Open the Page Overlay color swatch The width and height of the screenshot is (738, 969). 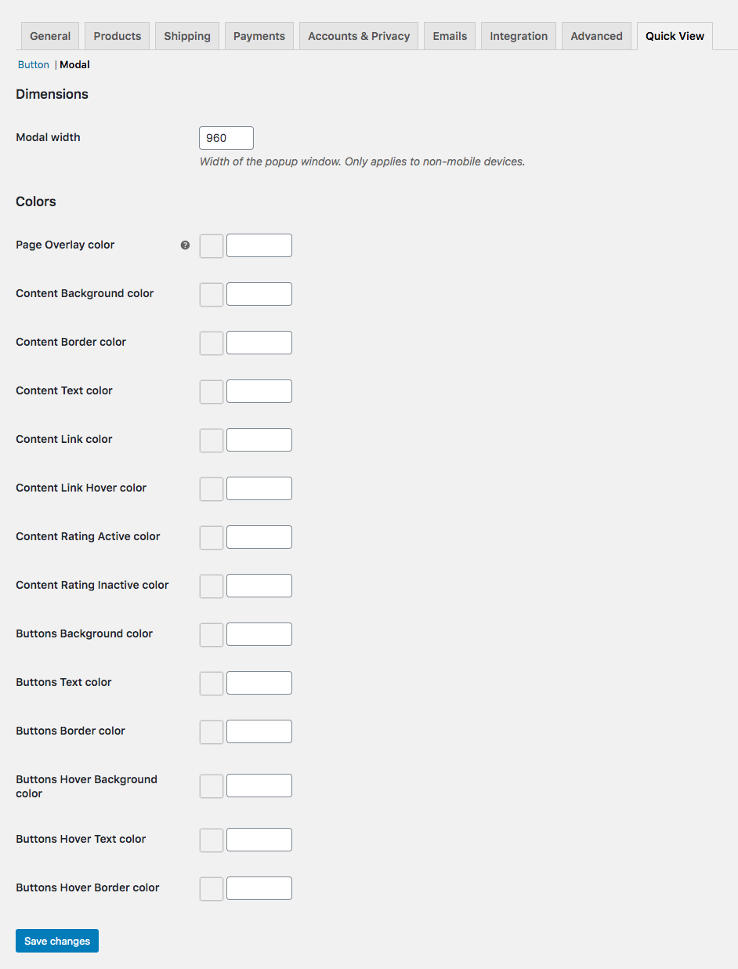[x=212, y=245]
